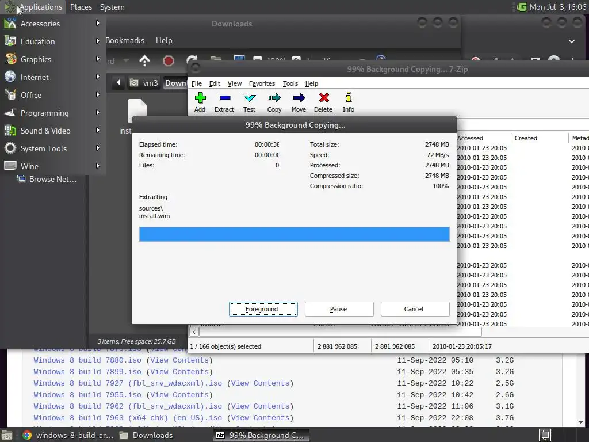This screenshot has width=589, height=442.
Task: Click the workspace switcher icon at bottom right
Action: click(x=545, y=435)
